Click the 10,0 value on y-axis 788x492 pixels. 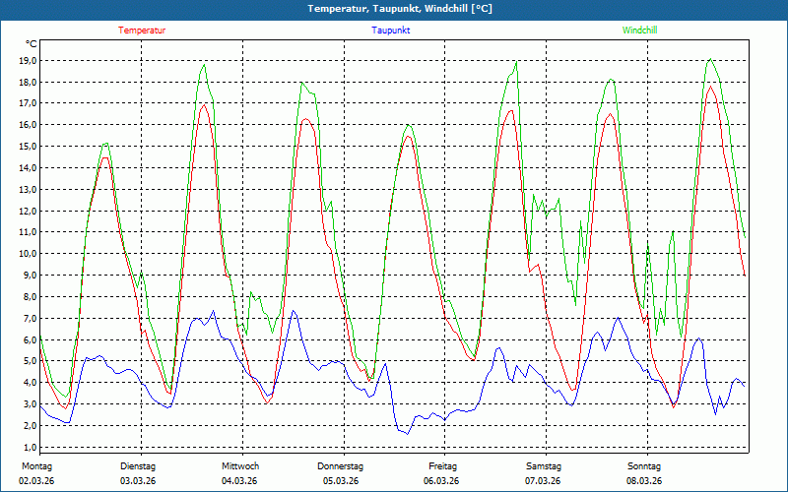pos(28,254)
